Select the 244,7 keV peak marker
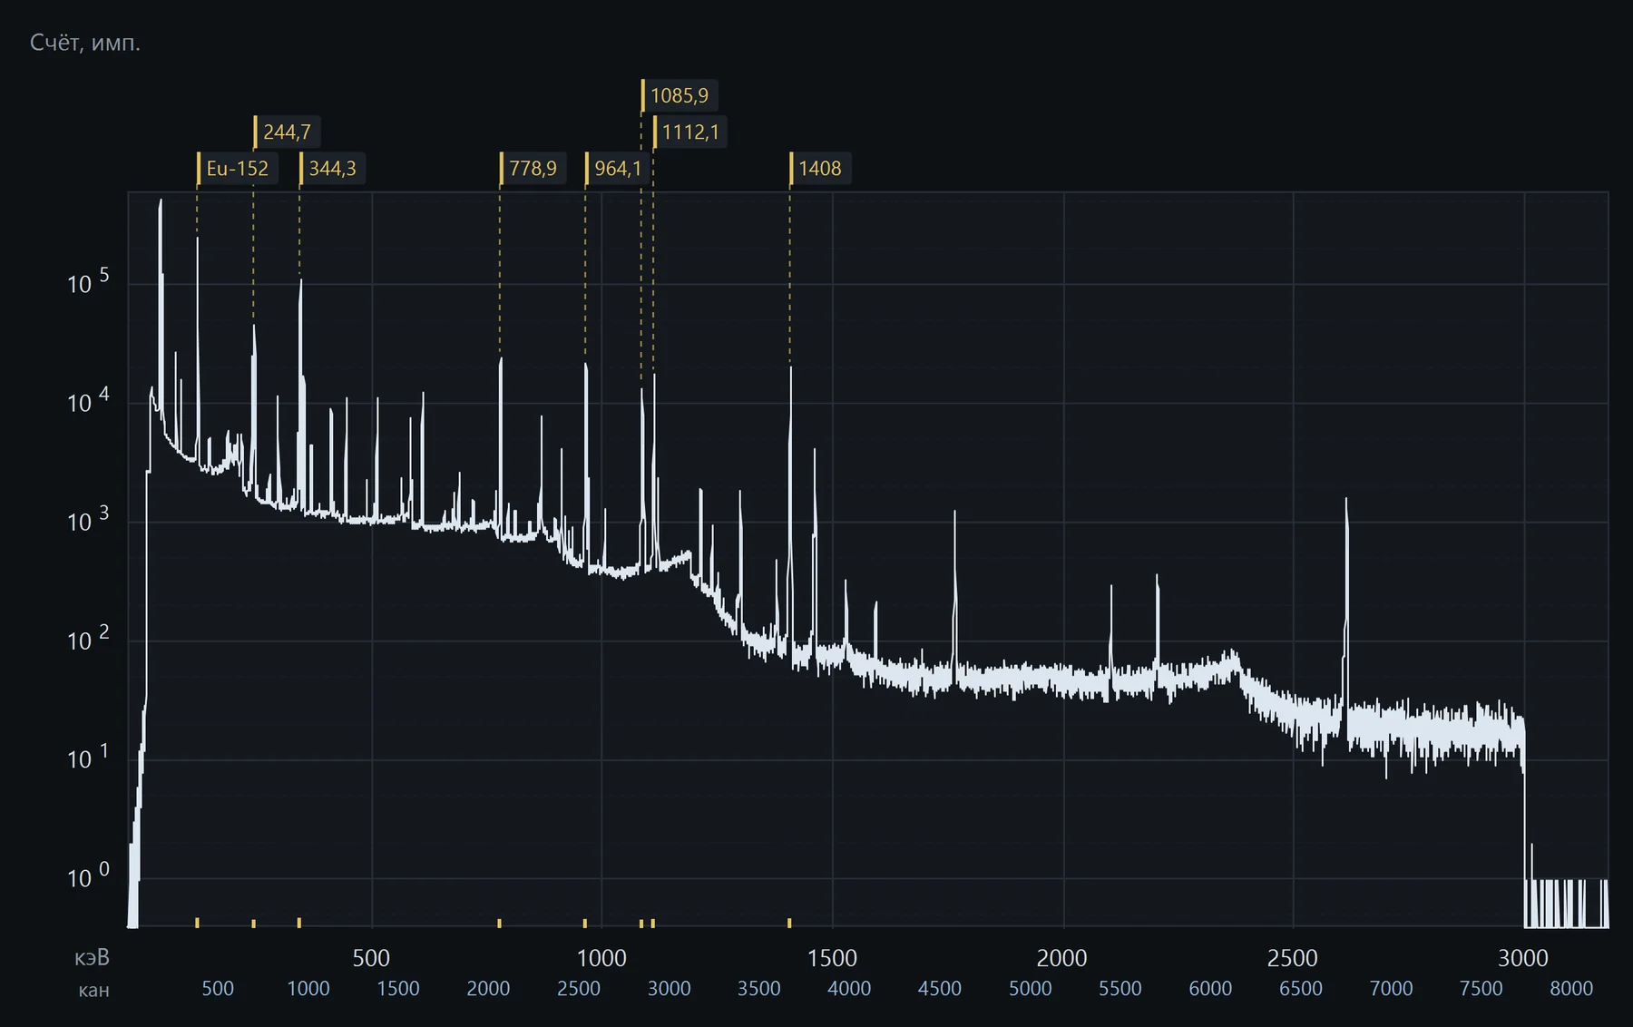The image size is (1633, 1027). [x=287, y=132]
